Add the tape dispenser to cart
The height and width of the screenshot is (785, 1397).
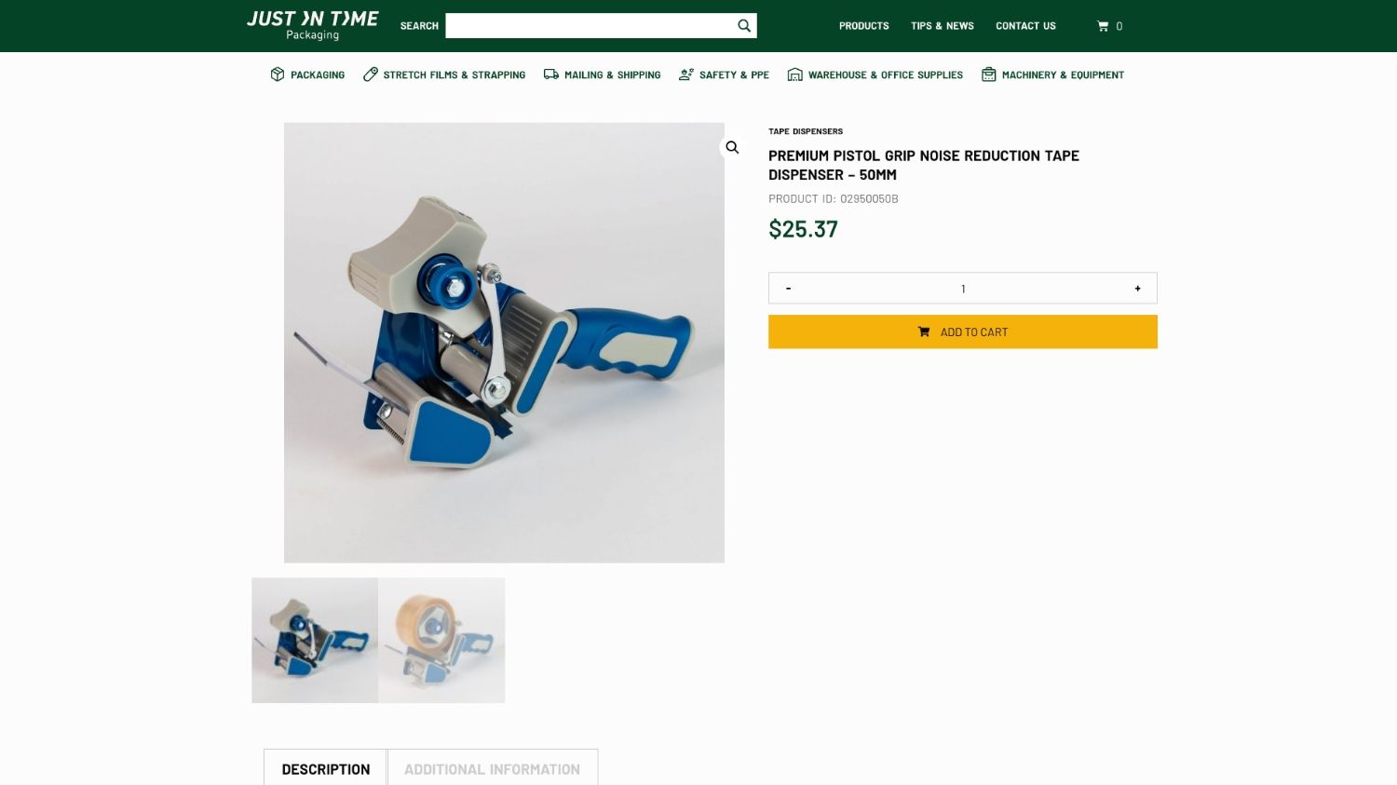pos(962,332)
